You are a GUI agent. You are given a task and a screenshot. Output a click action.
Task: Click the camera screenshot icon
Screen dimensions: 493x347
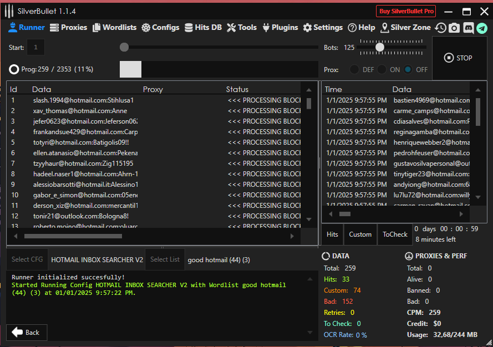point(454,28)
